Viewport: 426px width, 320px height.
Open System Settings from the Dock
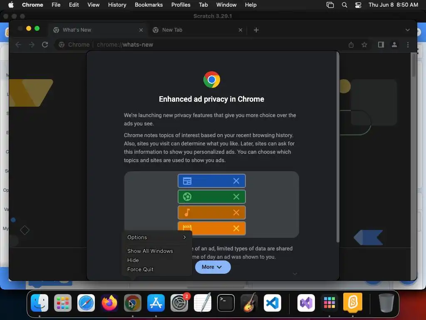click(179, 302)
